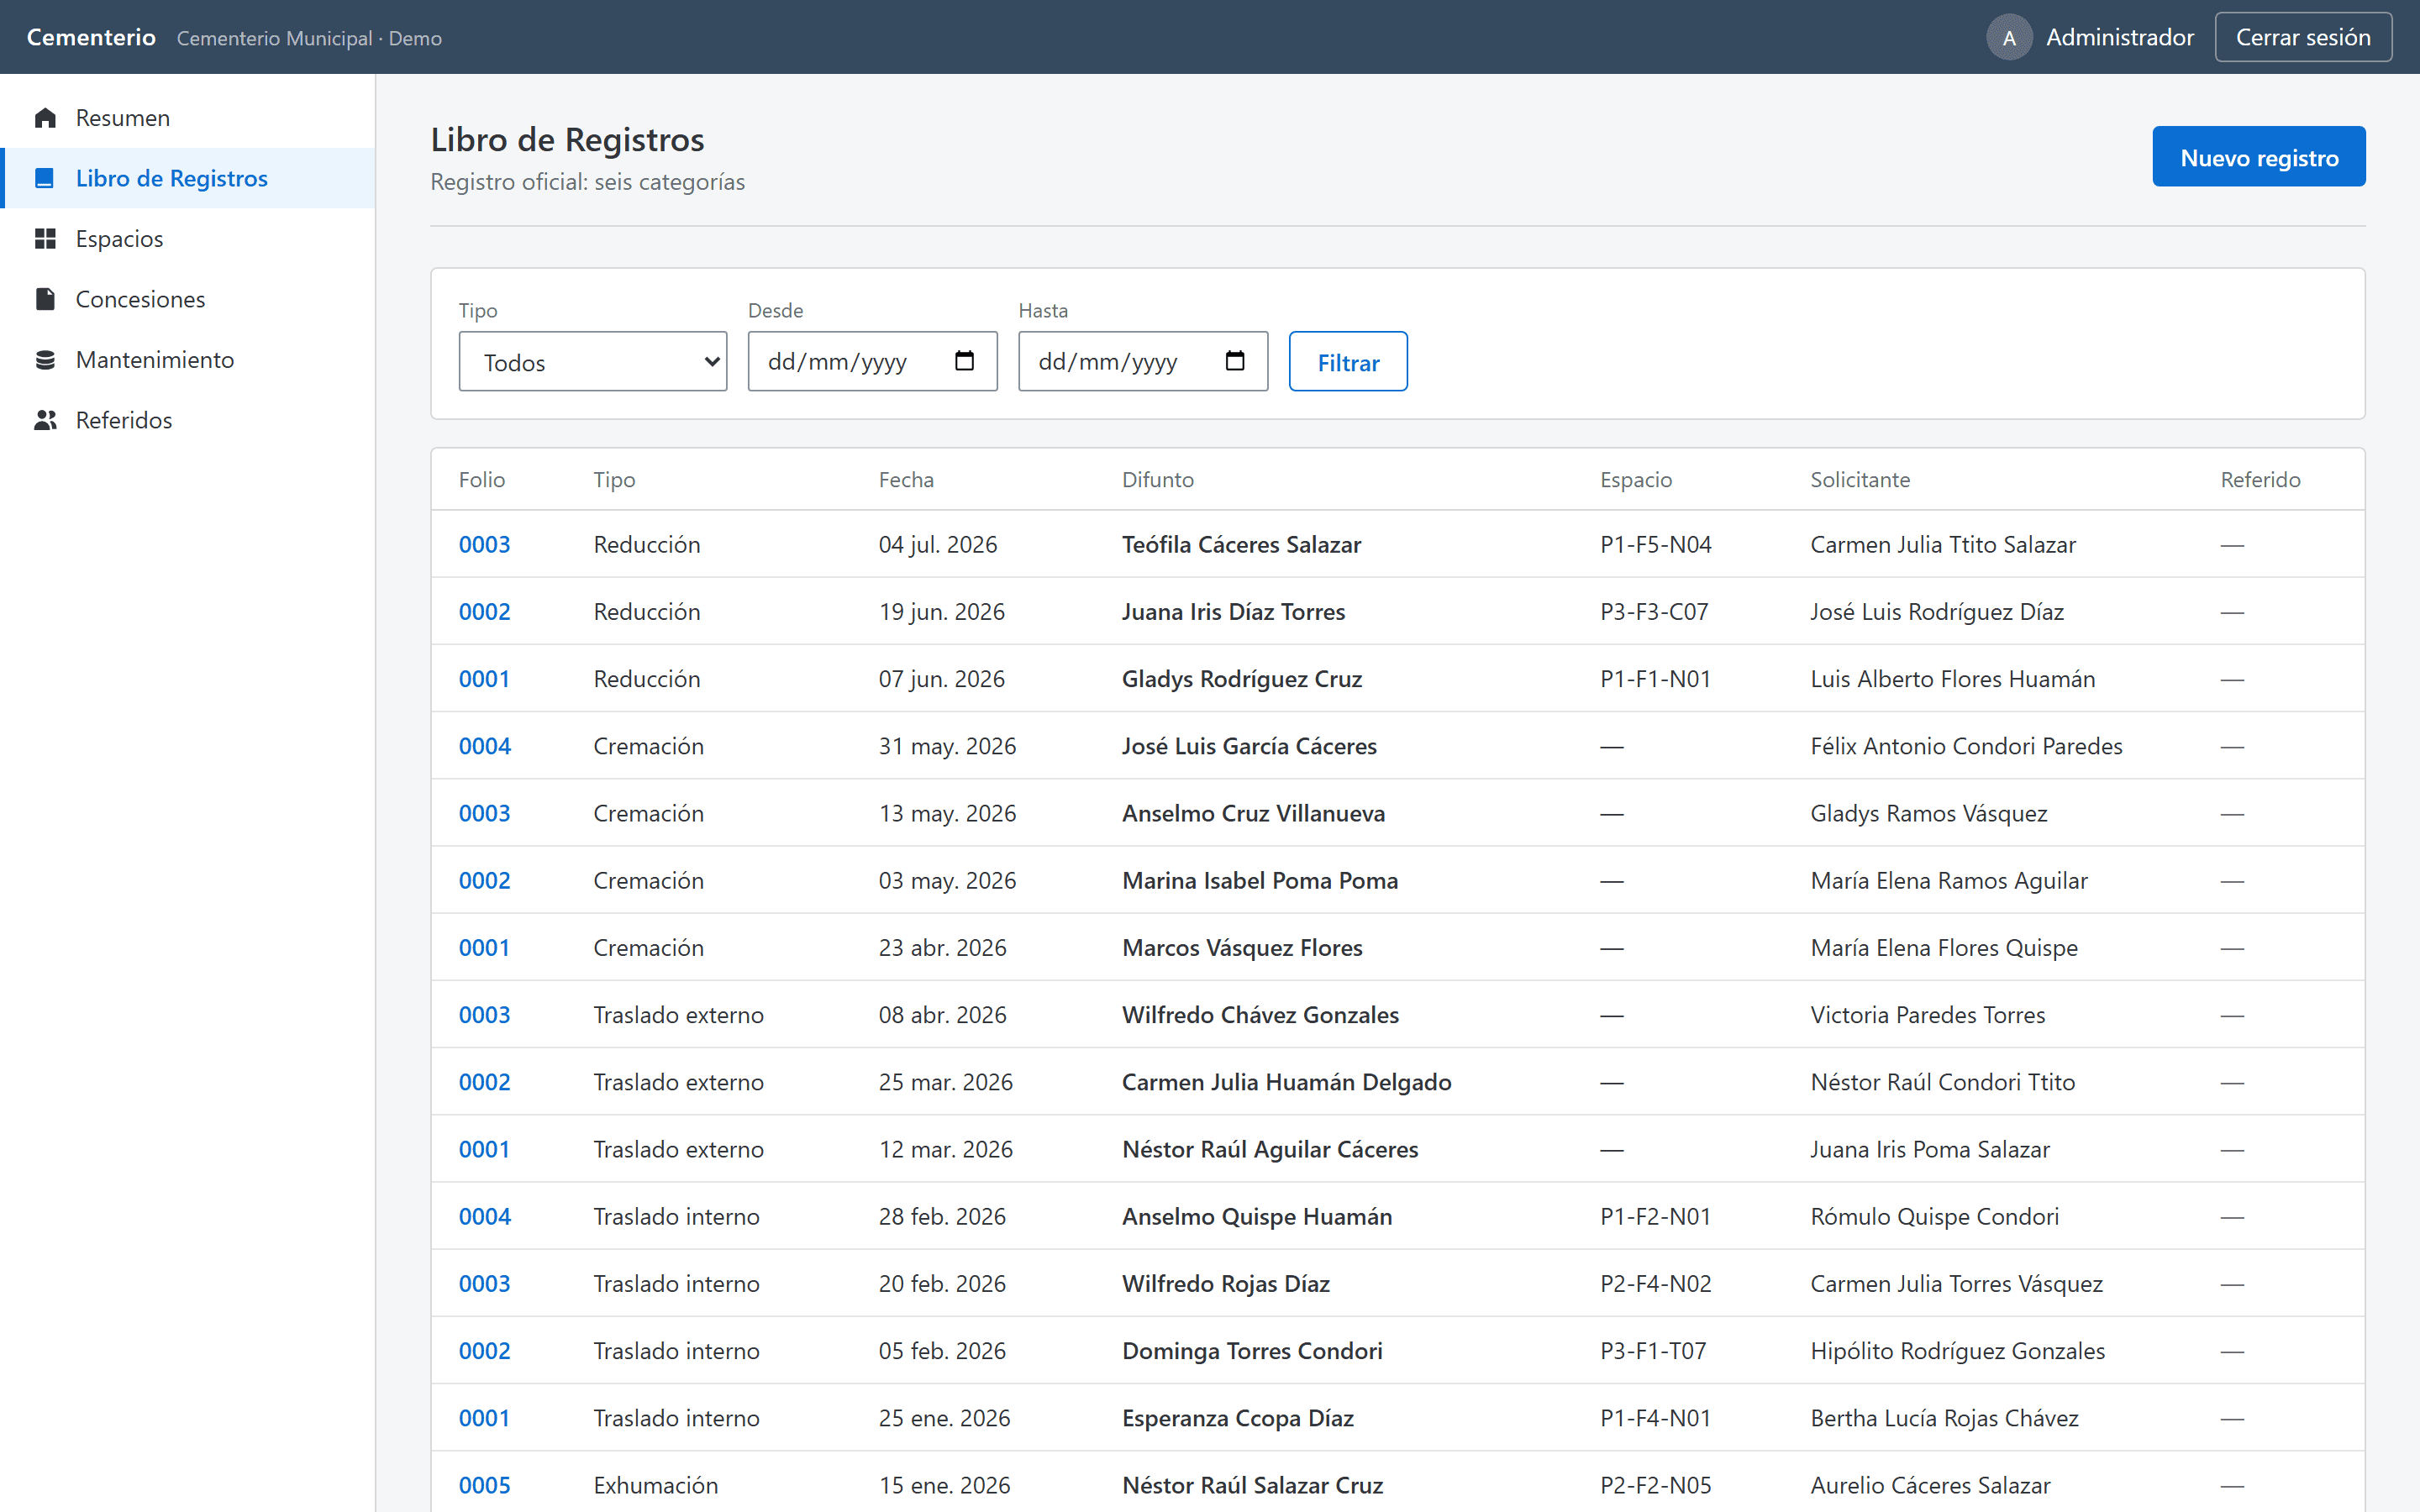Image resolution: width=2420 pixels, height=1512 pixels.
Task: Open folio 0004 Cremación record link
Action: [x=484, y=746]
